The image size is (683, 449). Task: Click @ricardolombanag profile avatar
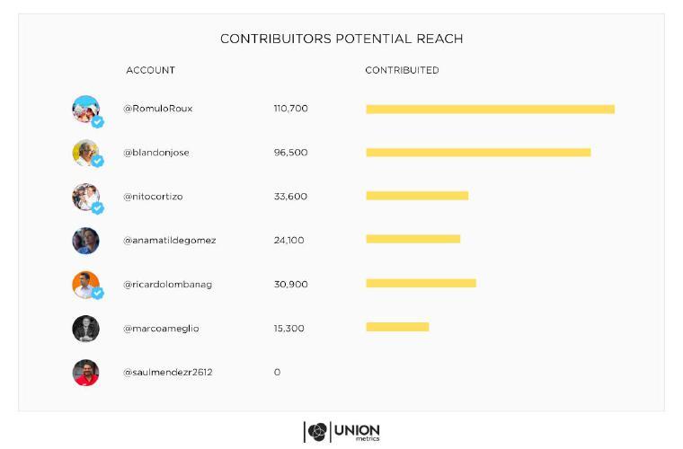click(x=86, y=285)
